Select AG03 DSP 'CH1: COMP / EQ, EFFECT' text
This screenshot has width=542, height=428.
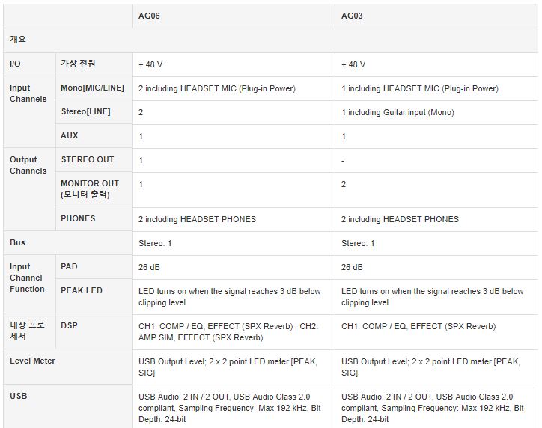pos(418,326)
